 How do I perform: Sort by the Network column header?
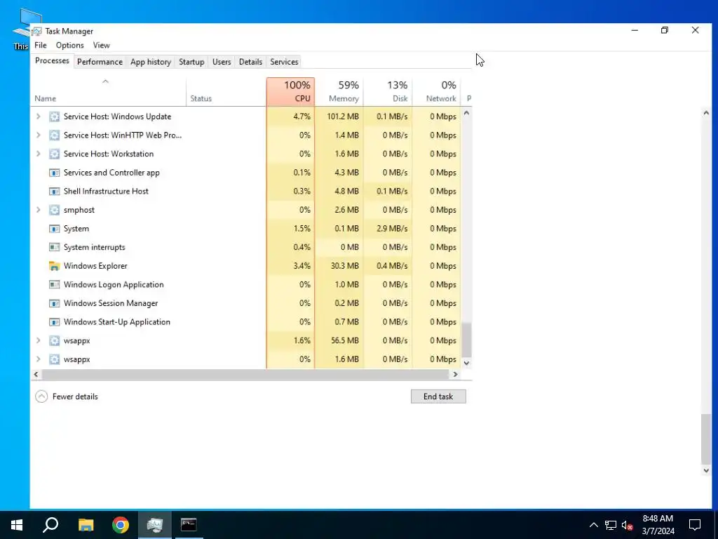click(436, 92)
